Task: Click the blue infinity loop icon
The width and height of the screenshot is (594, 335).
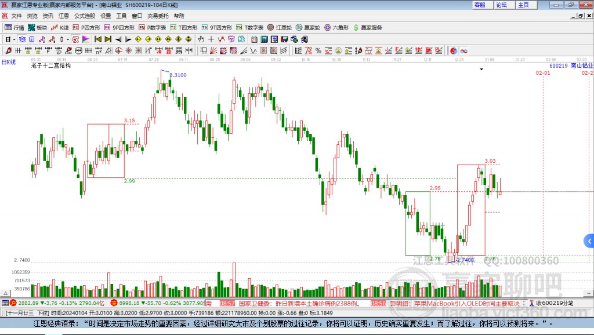Action: [463, 51]
